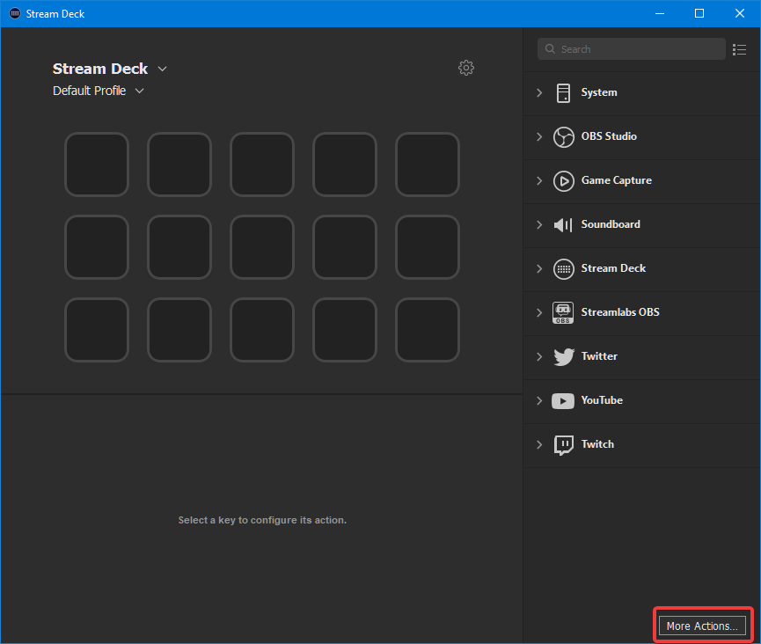The width and height of the screenshot is (761, 644).
Task: Select the Streamlabs OBS icon
Action: 563,312
